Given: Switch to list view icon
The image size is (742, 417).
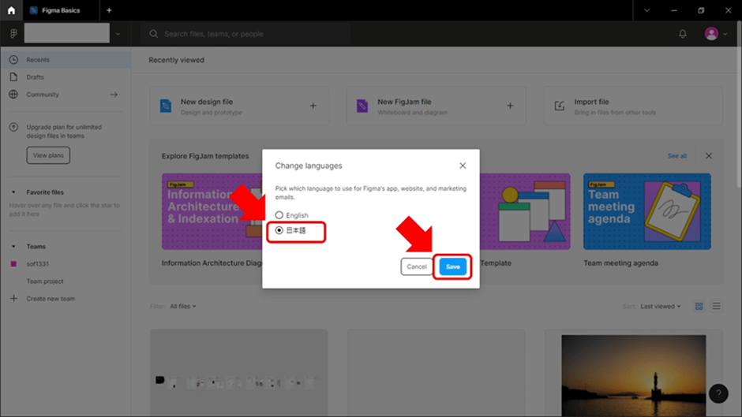Looking at the screenshot, I should pos(717,307).
